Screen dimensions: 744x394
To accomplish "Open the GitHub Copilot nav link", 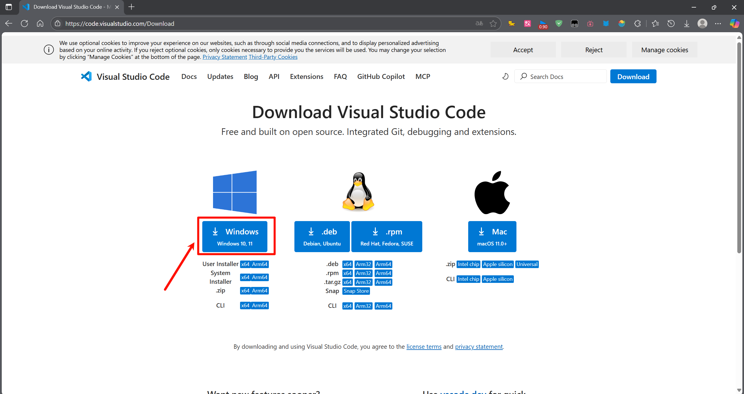I will (x=381, y=77).
